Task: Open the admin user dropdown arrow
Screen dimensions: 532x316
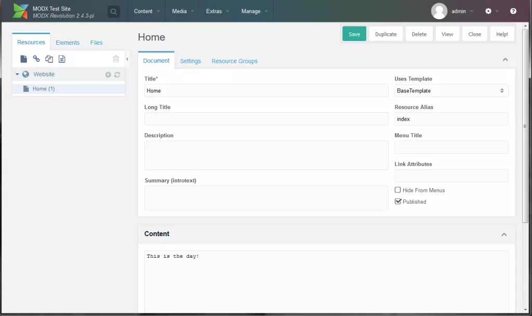Action: tap(472, 11)
